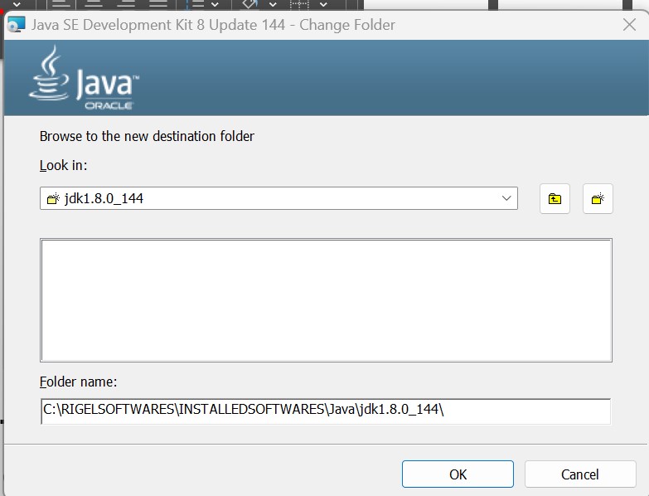The image size is (649, 496).
Task: Open the line spacing dropdown arrow behind the dialog
Action: [x=215, y=4]
